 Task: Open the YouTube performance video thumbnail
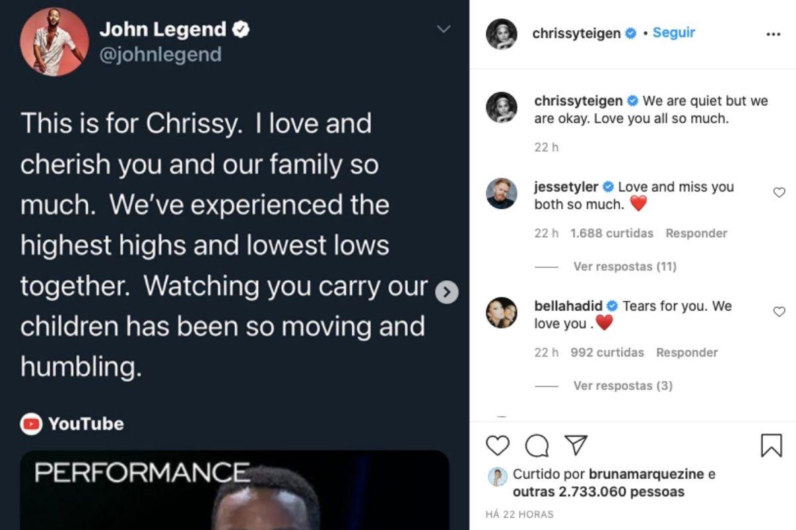pyautogui.click(x=234, y=490)
